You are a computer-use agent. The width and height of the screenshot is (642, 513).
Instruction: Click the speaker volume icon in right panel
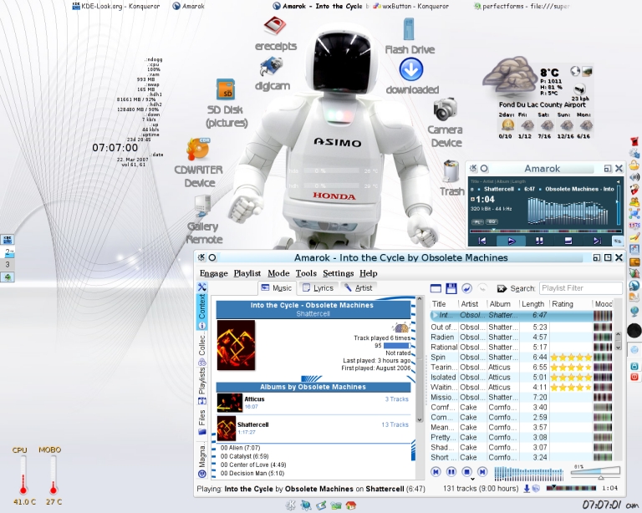(x=634, y=177)
